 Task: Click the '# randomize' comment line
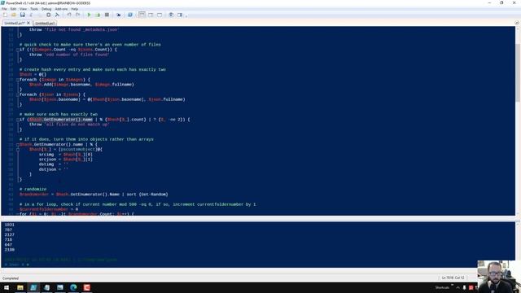33,190
